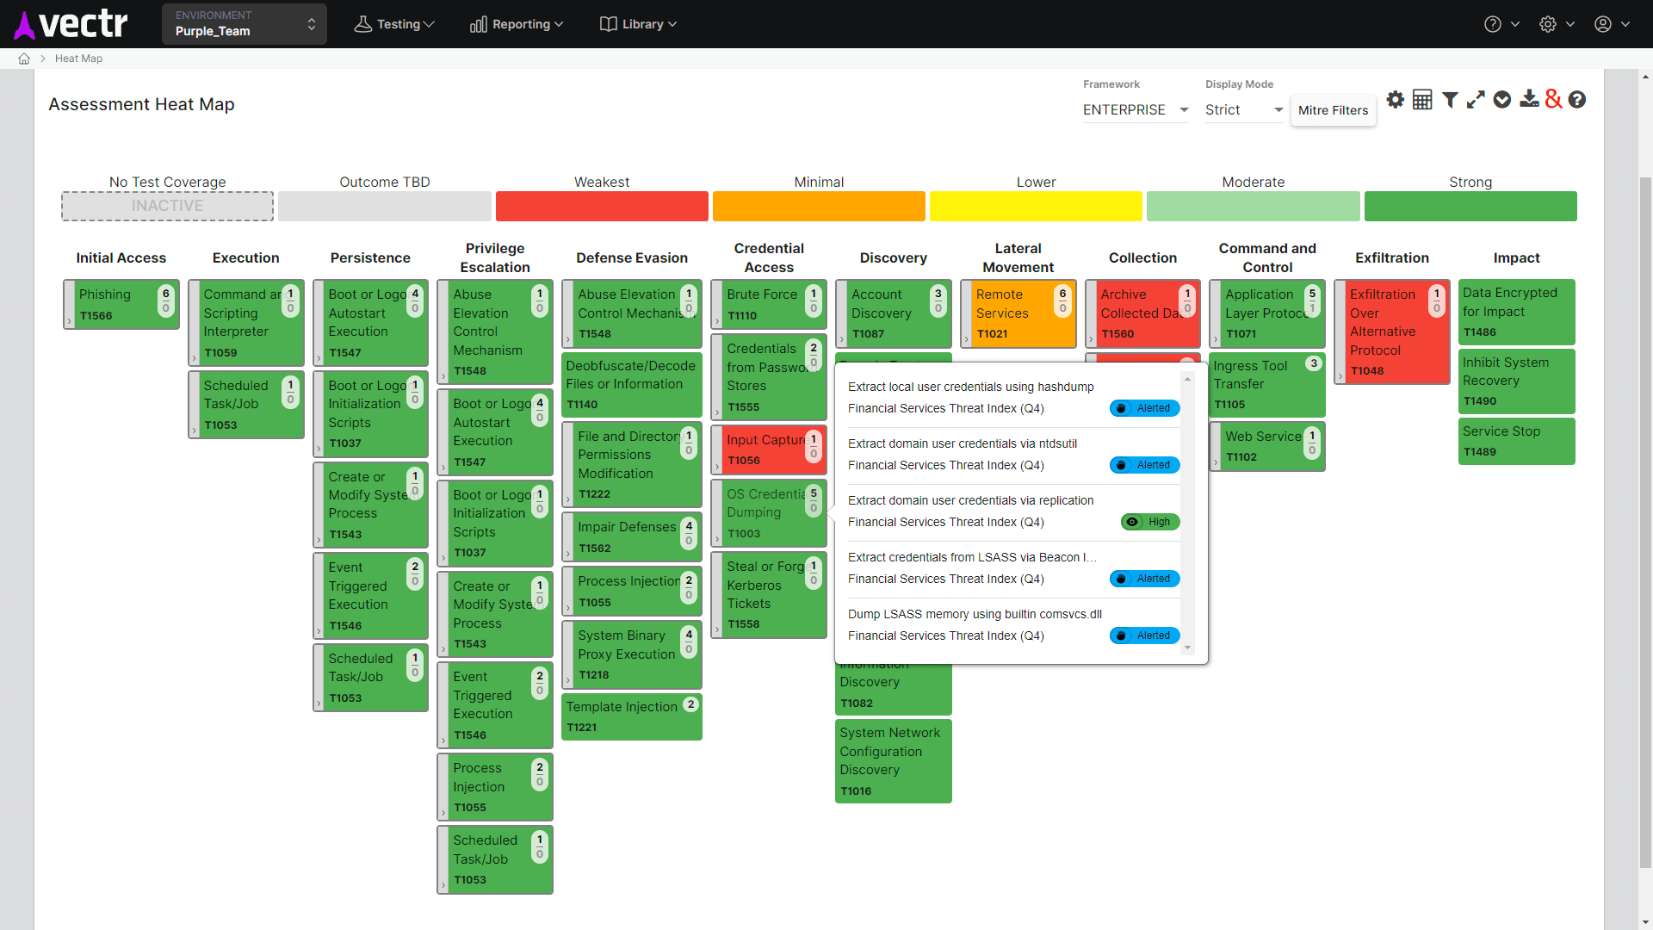Click Alerted badge for hashdump test
1653x930 pixels.
(x=1144, y=408)
